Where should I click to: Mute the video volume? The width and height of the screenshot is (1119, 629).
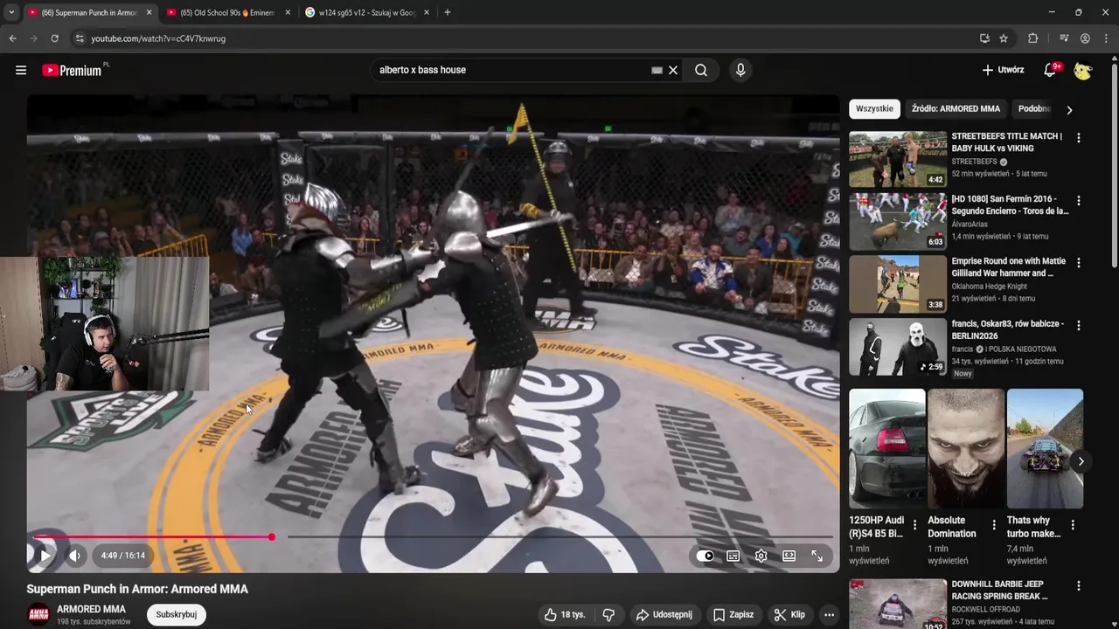coord(75,556)
